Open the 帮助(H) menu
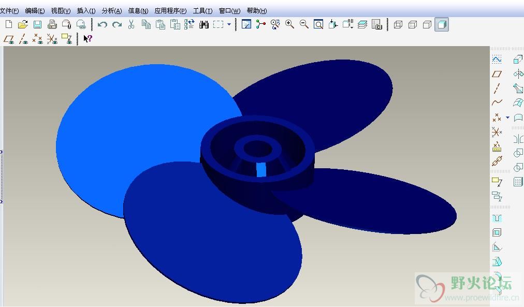This screenshot has width=524, height=307. coord(257,11)
